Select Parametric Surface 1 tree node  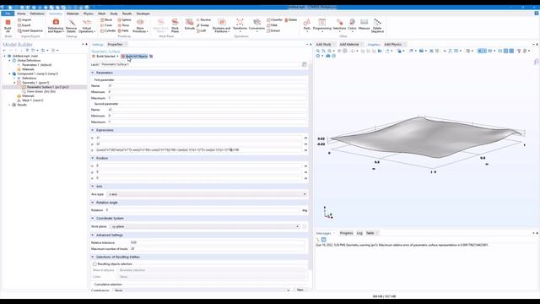(48, 87)
